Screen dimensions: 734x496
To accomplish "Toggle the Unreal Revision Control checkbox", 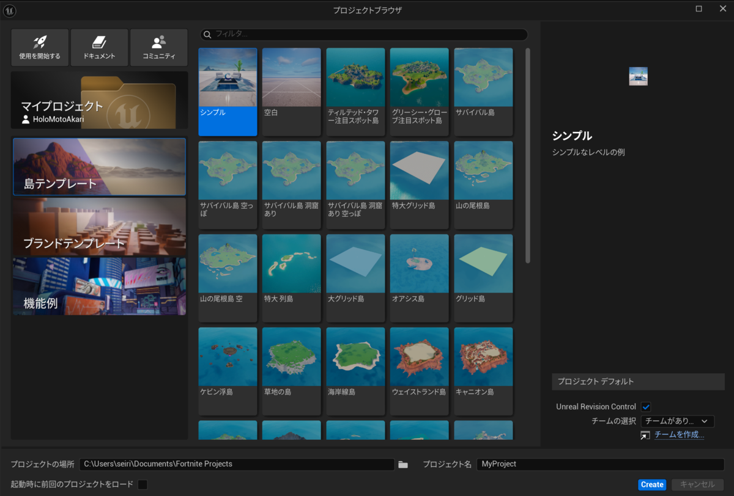I will click(646, 407).
